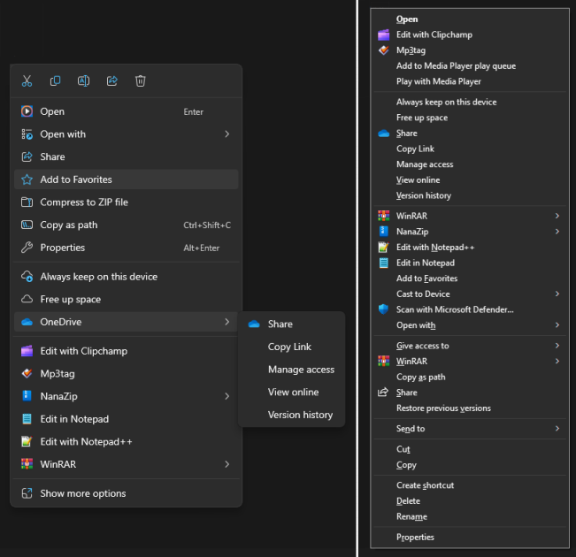Expand the Open with submenu arrow in modern menu
This screenshot has height=557, width=576.
(x=227, y=134)
